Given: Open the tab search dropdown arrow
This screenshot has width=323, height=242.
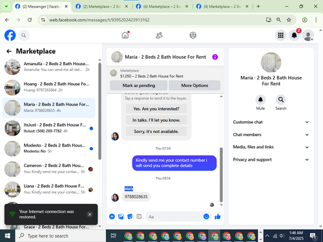Looking at the screenshot, I should point(6,6).
